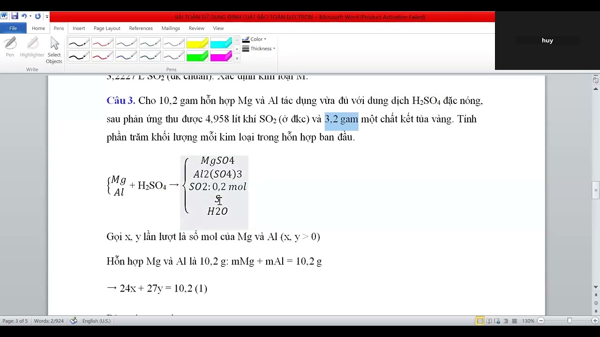The height and width of the screenshot is (337, 600).
Task: Activate the Highlighter tool
Action: [x=32, y=48]
